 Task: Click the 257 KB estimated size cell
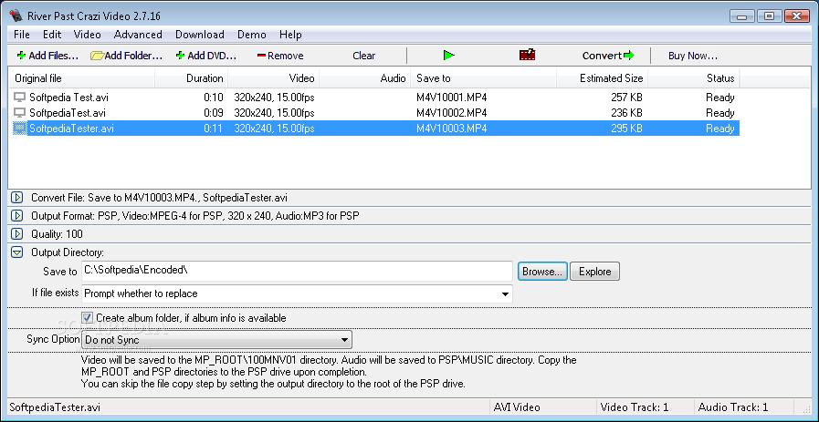point(626,97)
